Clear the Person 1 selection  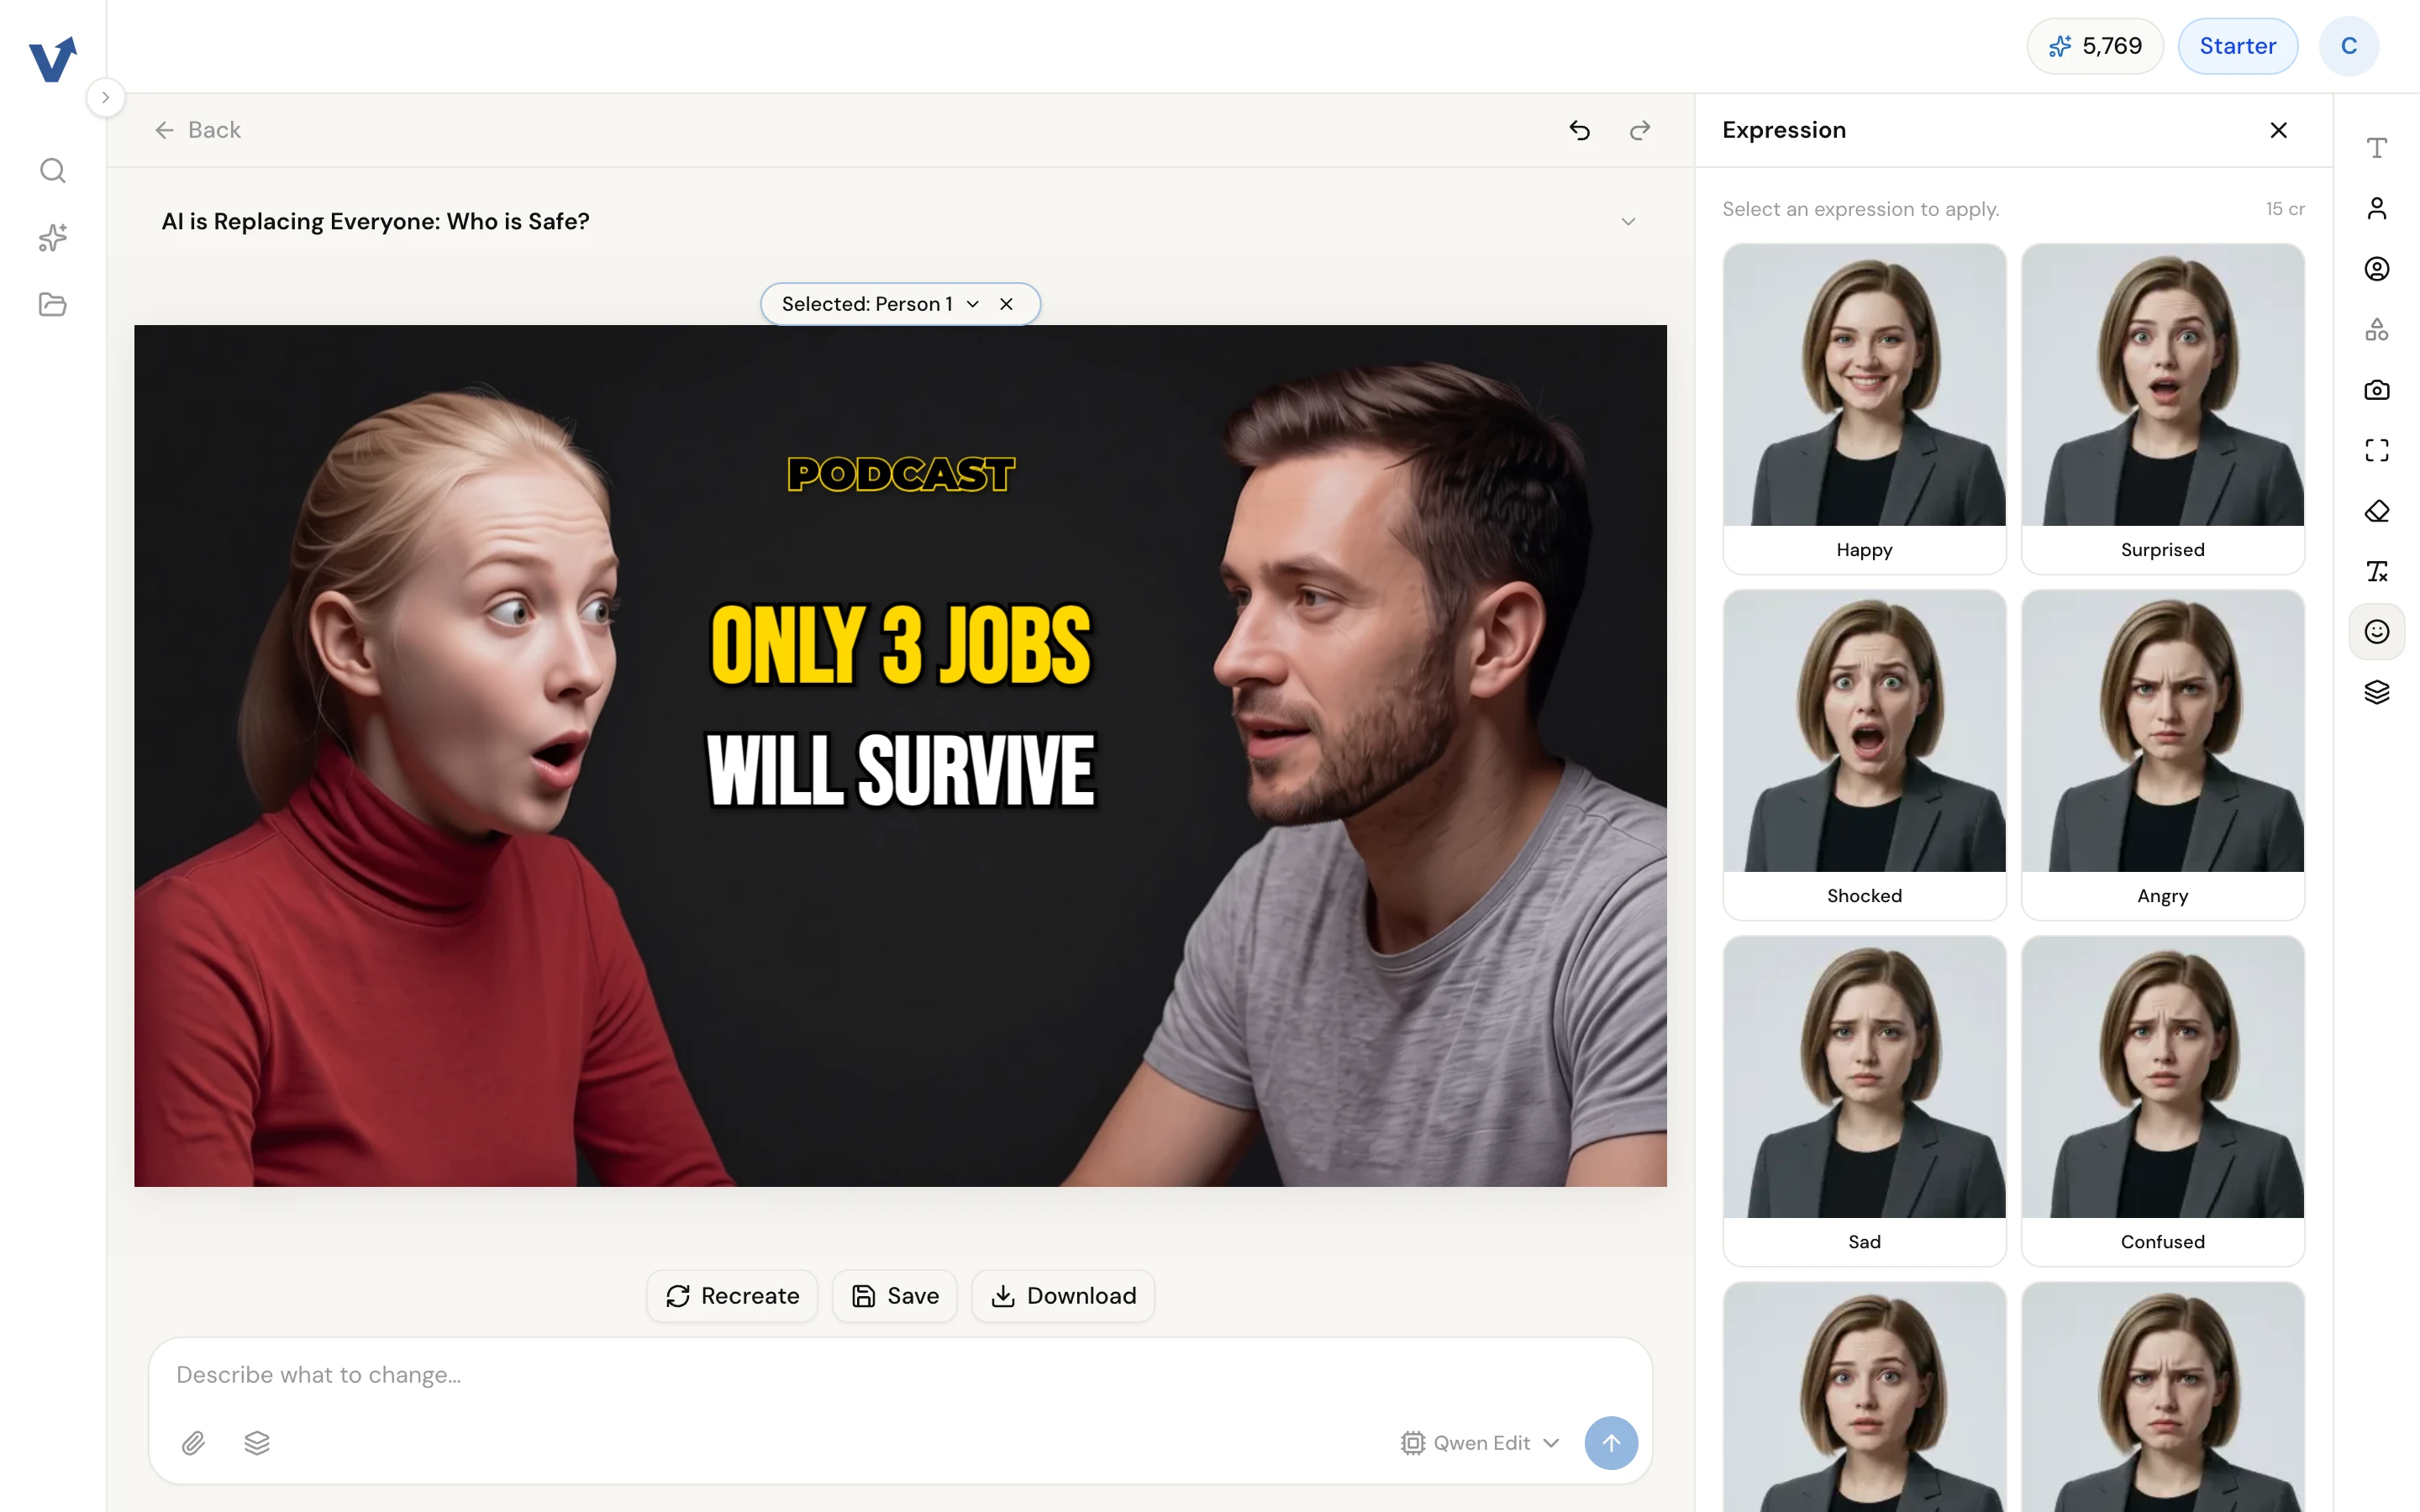pos(1006,304)
